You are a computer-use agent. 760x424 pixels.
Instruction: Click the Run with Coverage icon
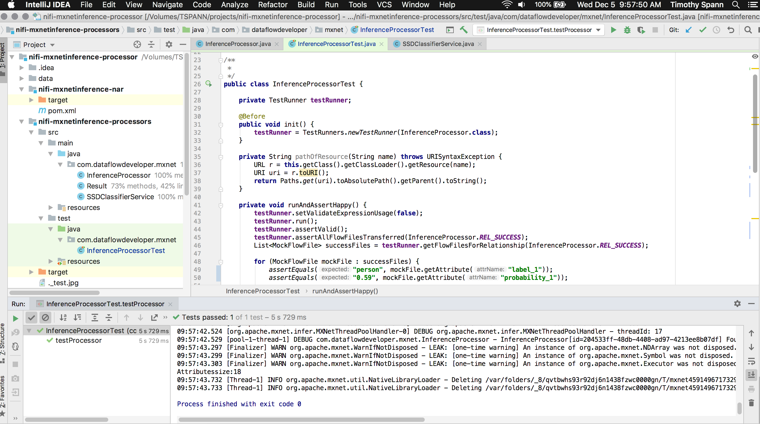641,30
